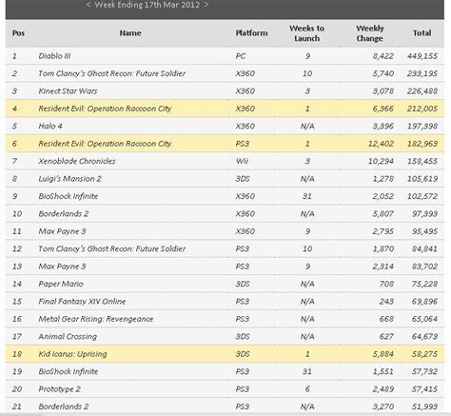Open Animal Crossing 3DS entry
This screenshot has height=416, width=451.
(x=68, y=337)
